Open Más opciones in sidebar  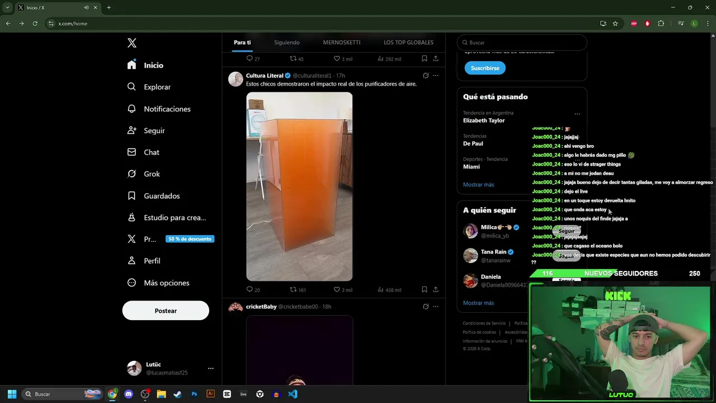tap(158, 283)
